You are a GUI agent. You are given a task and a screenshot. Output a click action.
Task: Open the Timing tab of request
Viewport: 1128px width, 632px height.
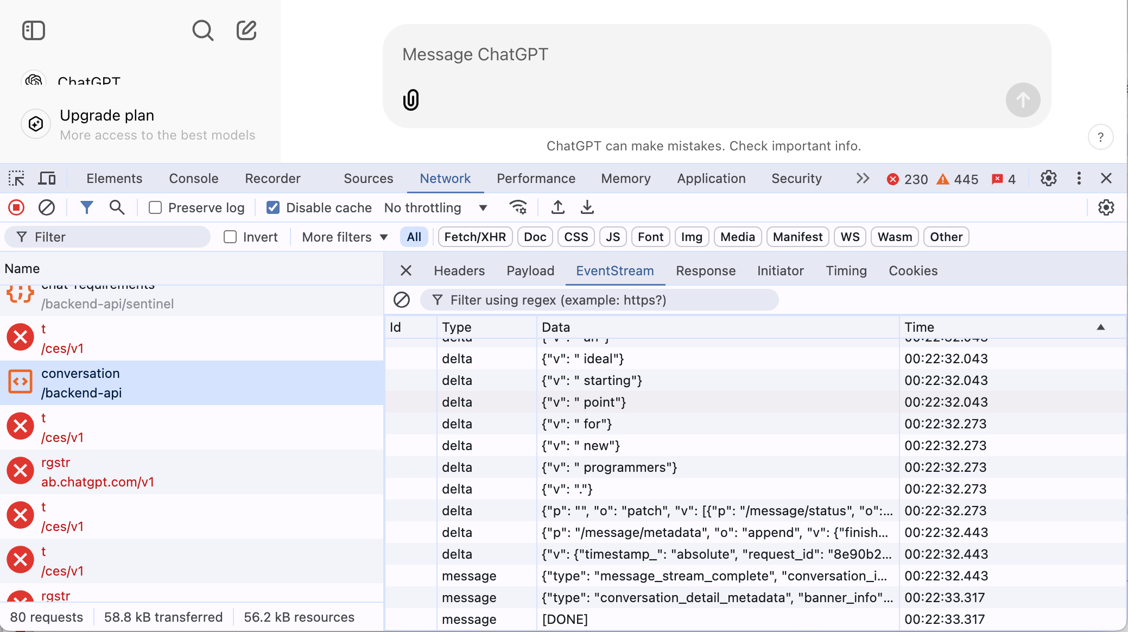[846, 270]
